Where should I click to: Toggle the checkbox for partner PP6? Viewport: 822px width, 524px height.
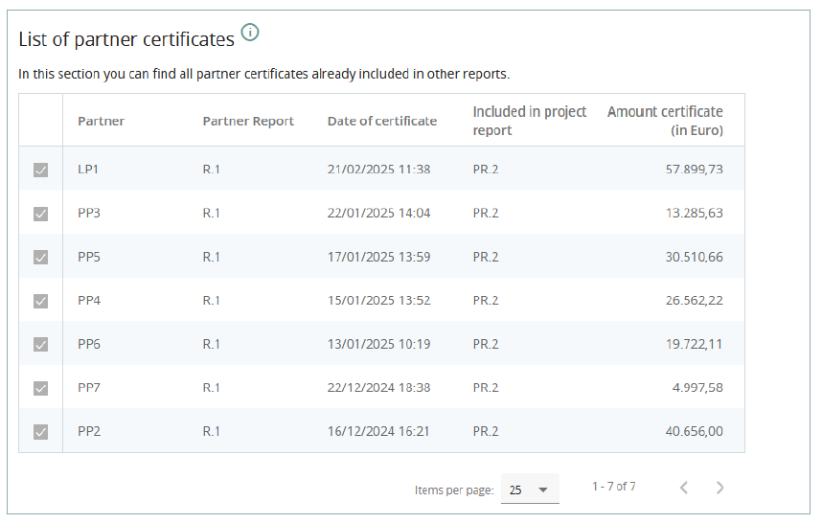coord(40,345)
